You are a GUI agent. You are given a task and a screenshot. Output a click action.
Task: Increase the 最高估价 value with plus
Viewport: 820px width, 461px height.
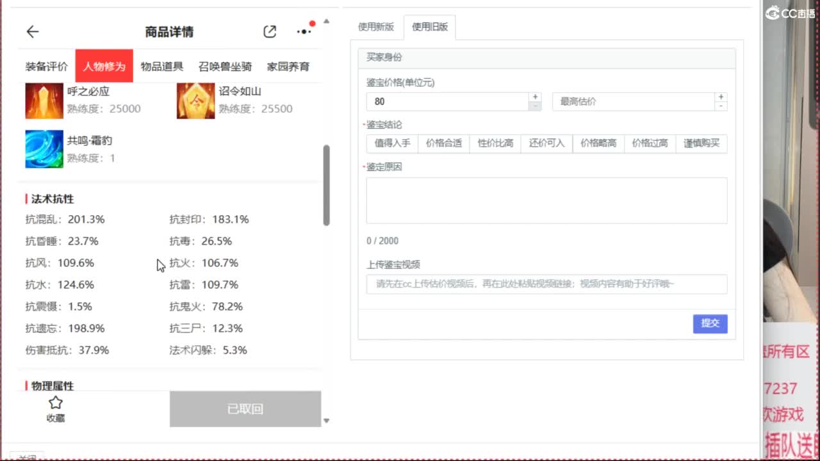pyautogui.click(x=721, y=97)
